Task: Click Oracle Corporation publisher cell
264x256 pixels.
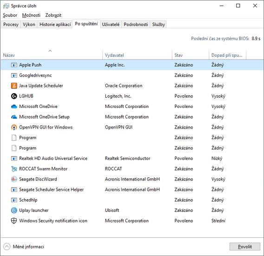Action: coord(123,86)
